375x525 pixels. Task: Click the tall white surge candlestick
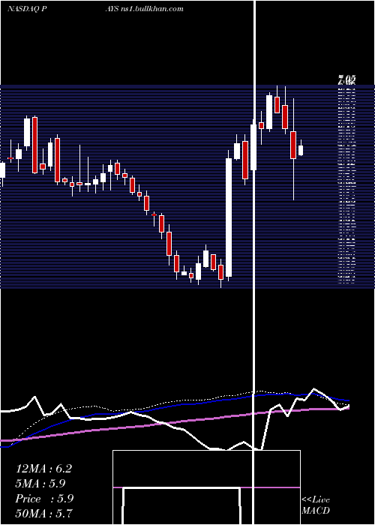[x=229, y=217]
